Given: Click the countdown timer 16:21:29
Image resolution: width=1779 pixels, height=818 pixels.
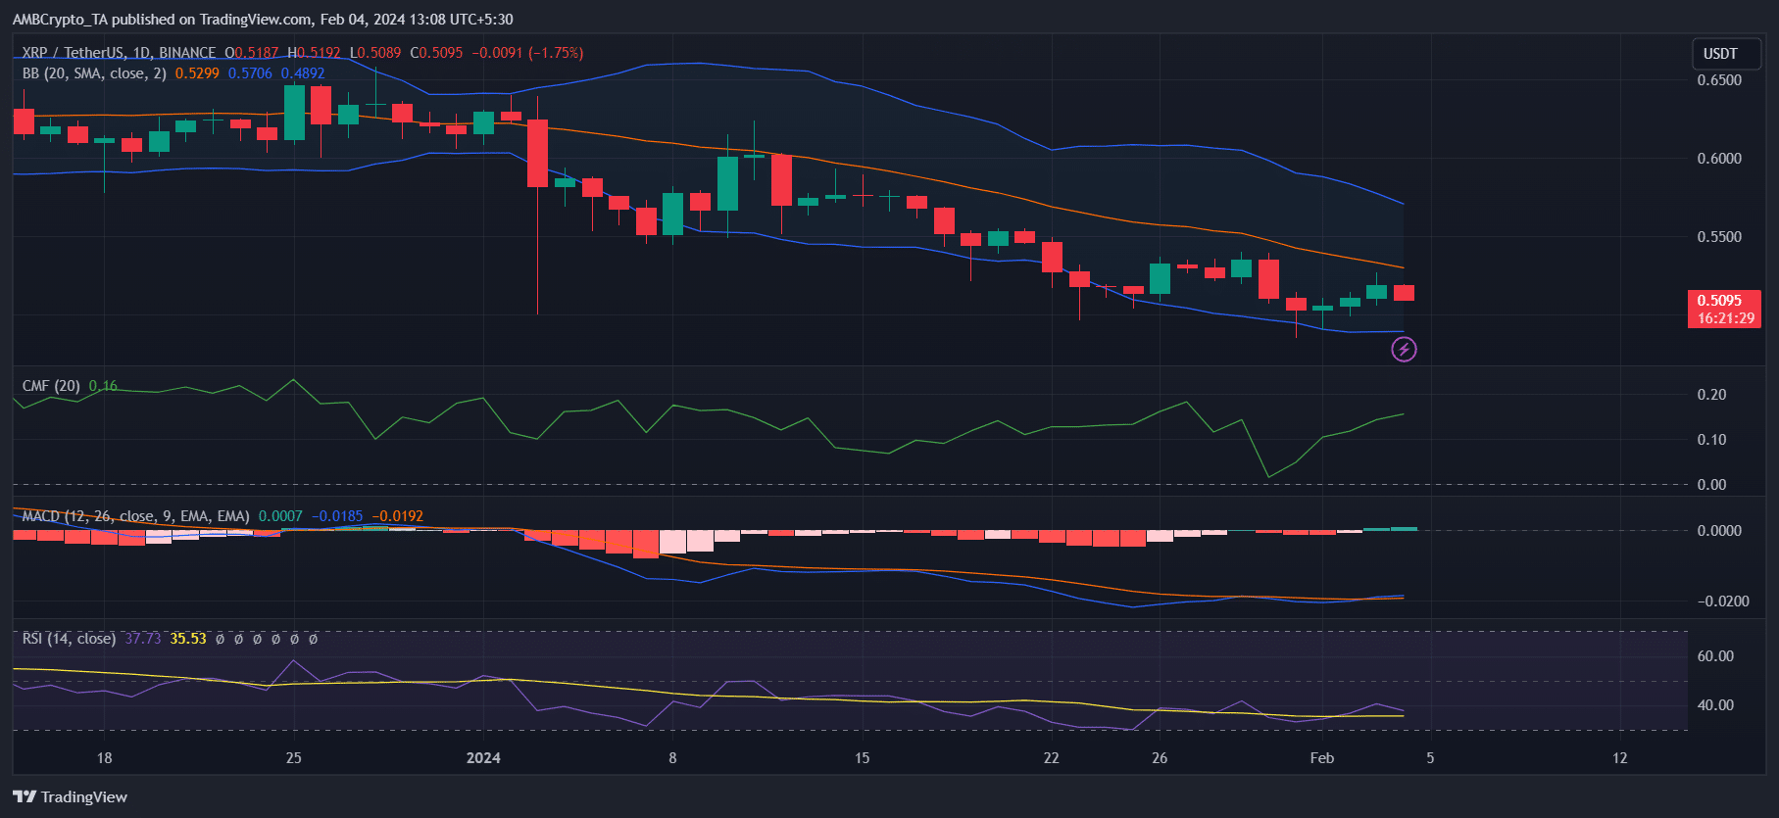Looking at the screenshot, I should pos(1726,318).
